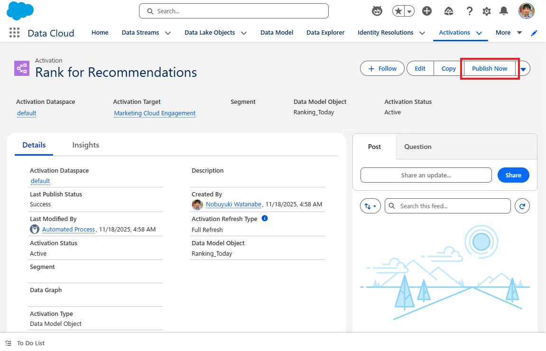Open the dropdown arrow beside Publish Now
This screenshot has height=351, width=546.
(x=523, y=69)
